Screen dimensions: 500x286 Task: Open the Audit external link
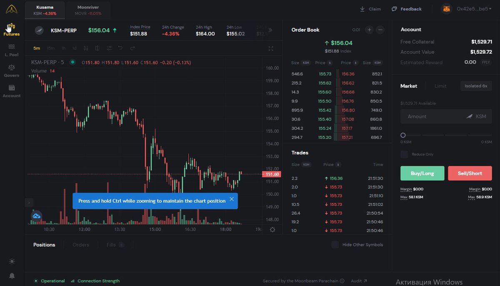click(x=359, y=281)
